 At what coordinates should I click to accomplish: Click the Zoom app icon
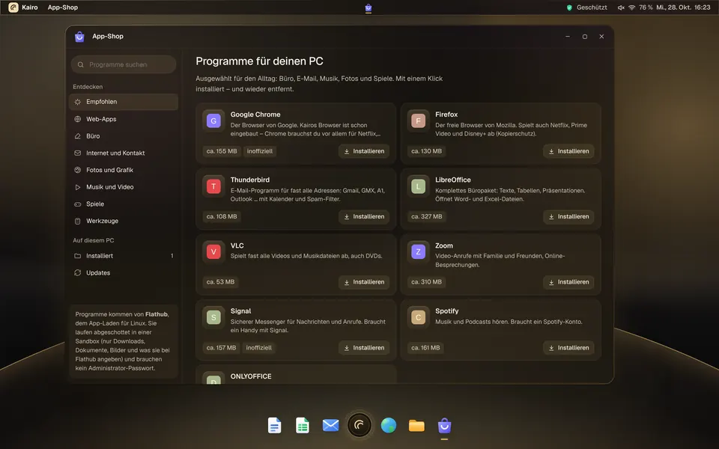[x=418, y=252]
